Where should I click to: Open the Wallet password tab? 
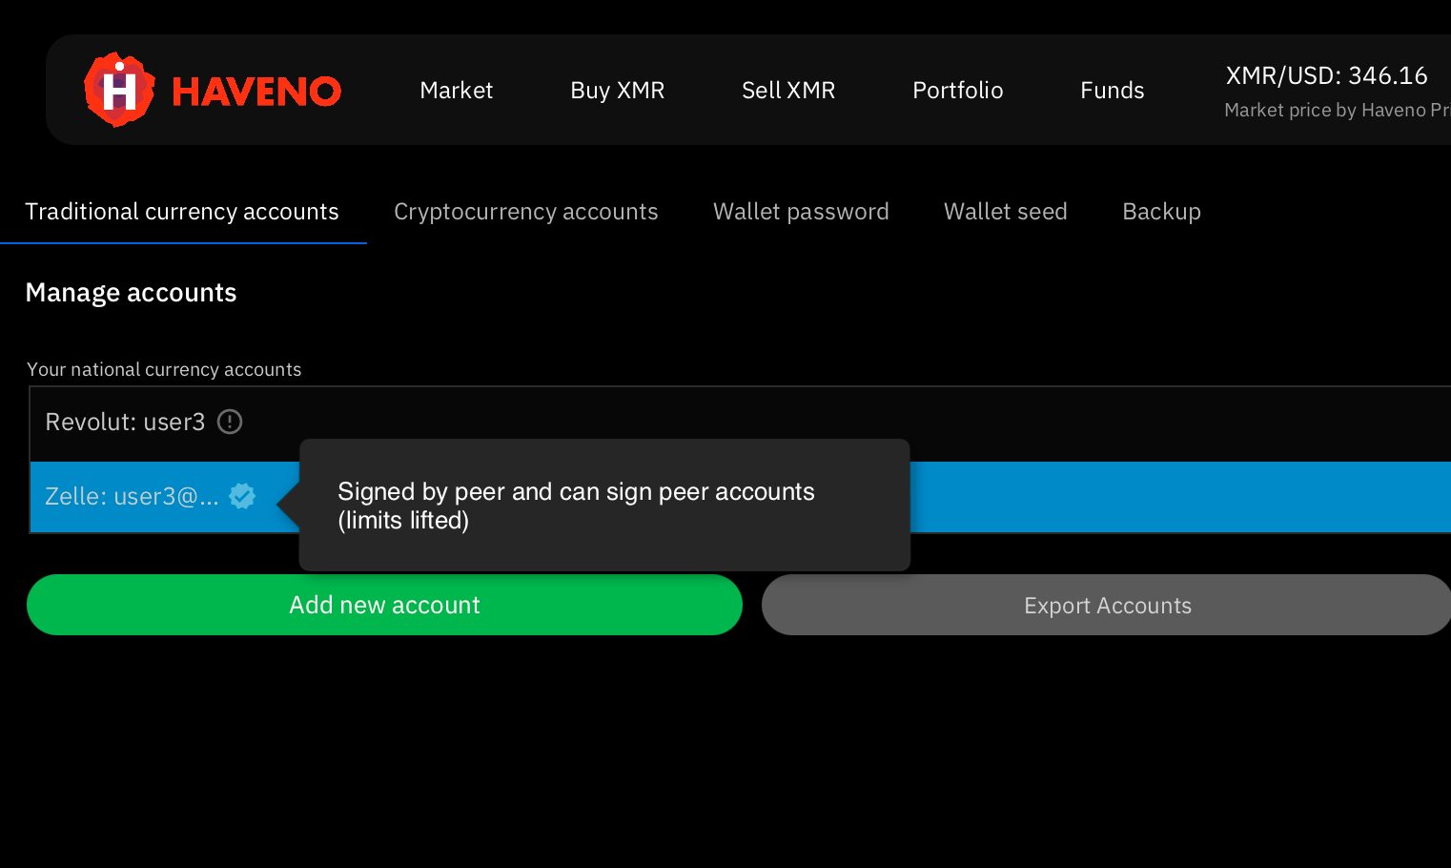(x=801, y=211)
